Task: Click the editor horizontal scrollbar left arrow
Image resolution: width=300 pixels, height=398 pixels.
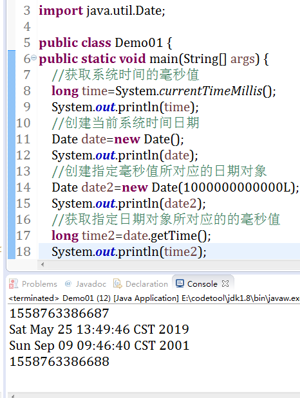Action: [x=42, y=264]
